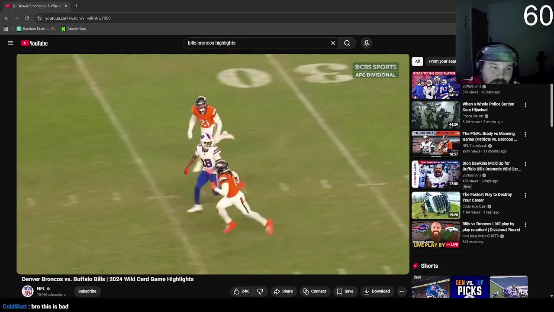Open a new browser tab with plus

point(76,6)
